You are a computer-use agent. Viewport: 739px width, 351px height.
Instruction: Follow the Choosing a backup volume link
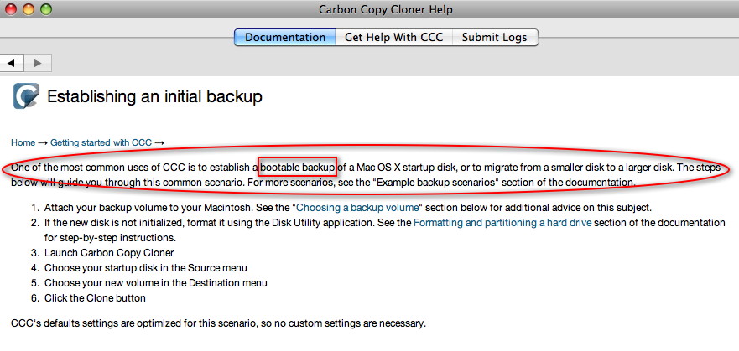click(x=357, y=208)
